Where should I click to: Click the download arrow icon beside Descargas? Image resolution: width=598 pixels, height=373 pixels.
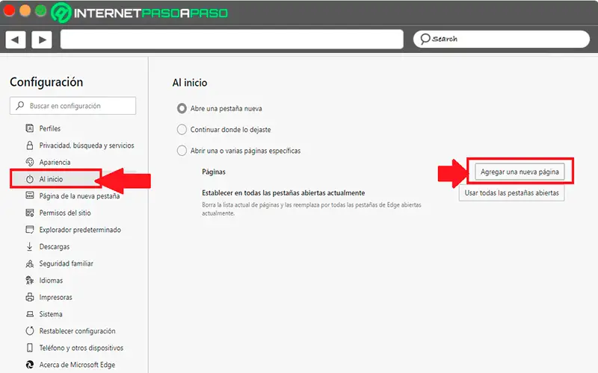[x=29, y=246]
